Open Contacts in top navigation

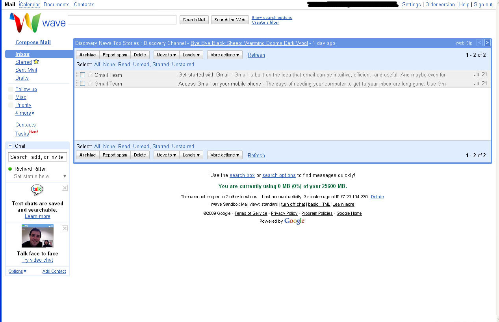[x=84, y=4]
